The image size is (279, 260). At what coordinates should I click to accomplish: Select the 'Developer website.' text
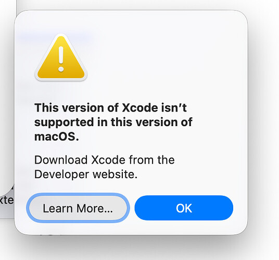coord(86,174)
